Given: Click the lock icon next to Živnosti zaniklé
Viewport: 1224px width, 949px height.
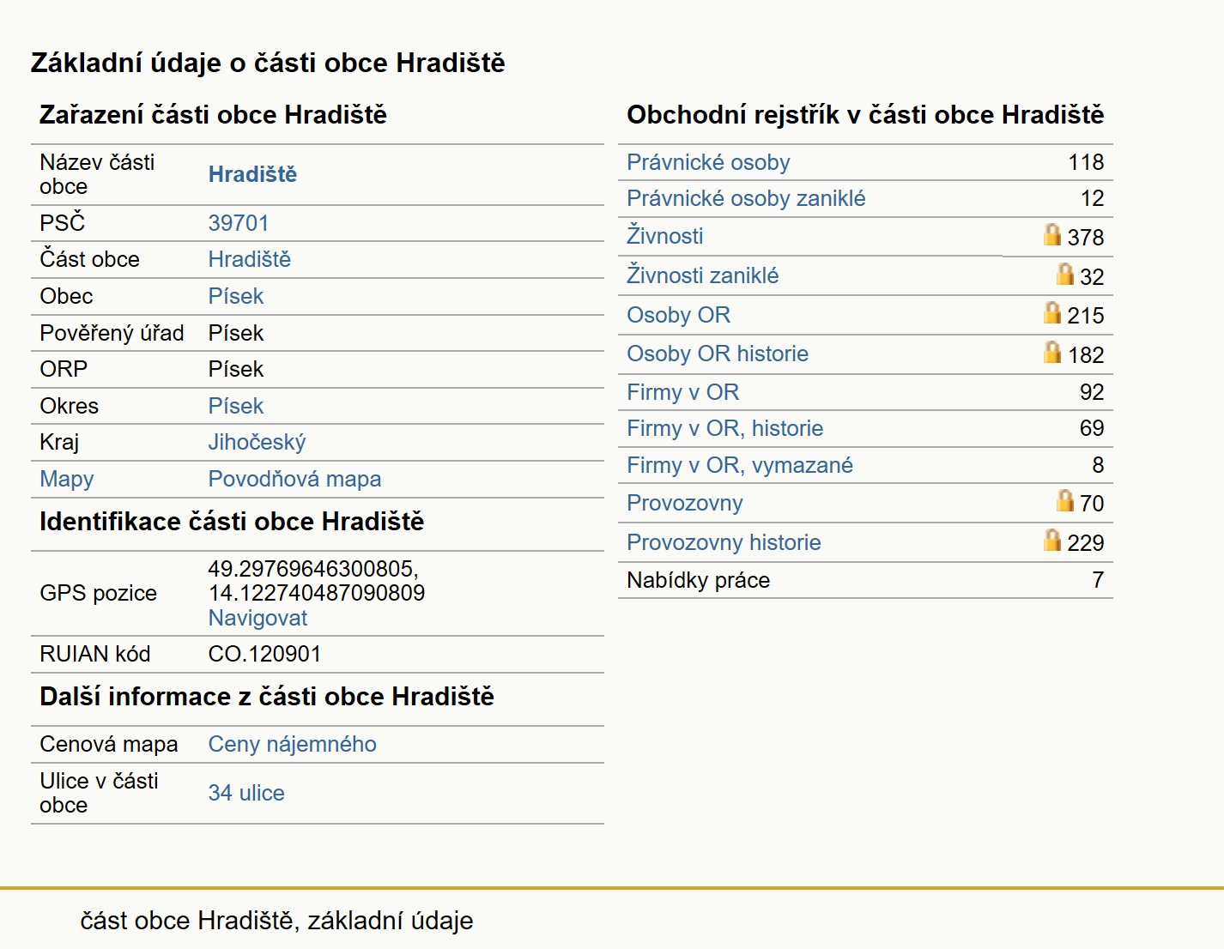Looking at the screenshot, I should pyautogui.click(x=1065, y=274).
